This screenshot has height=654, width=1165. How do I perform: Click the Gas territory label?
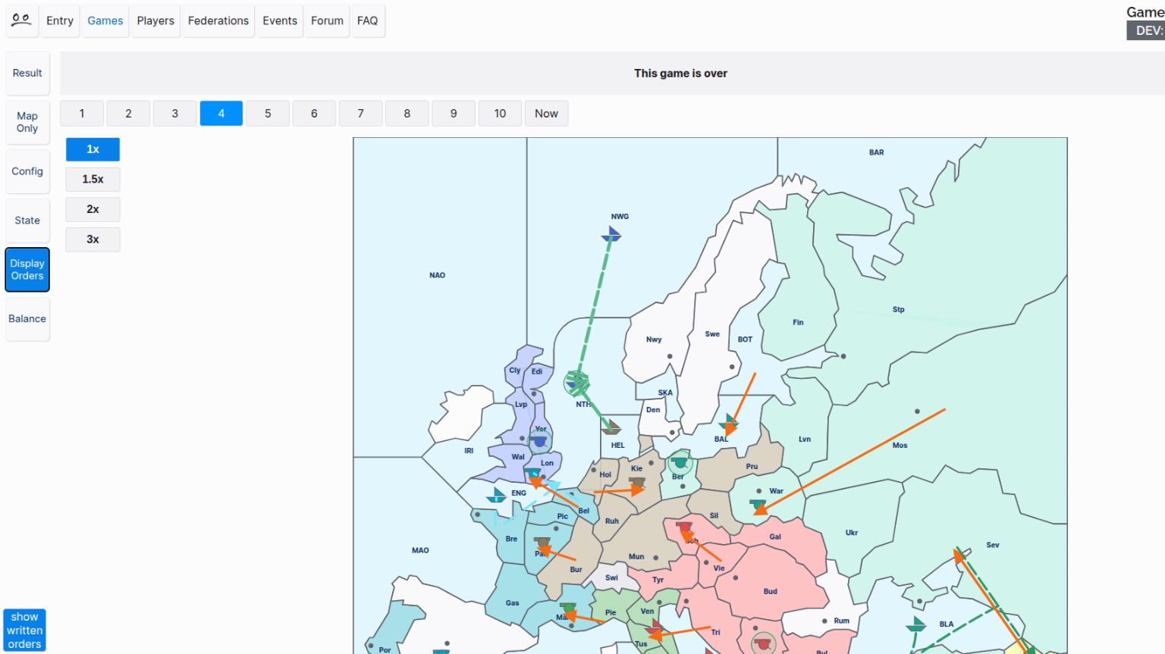coord(513,603)
